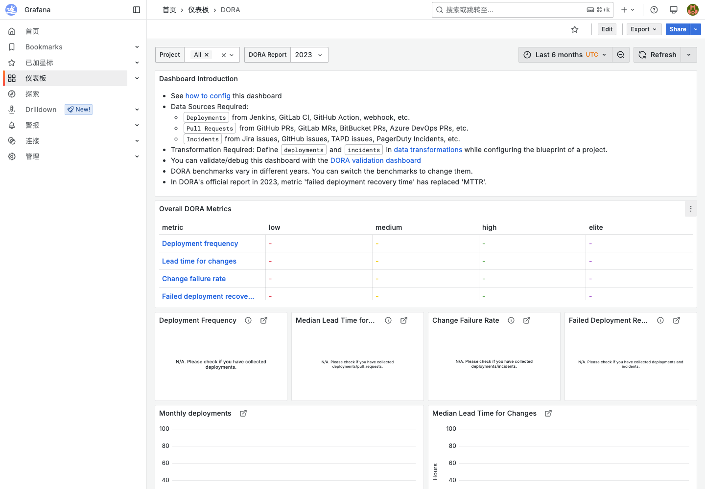Star this DORA dashboard

tap(575, 29)
